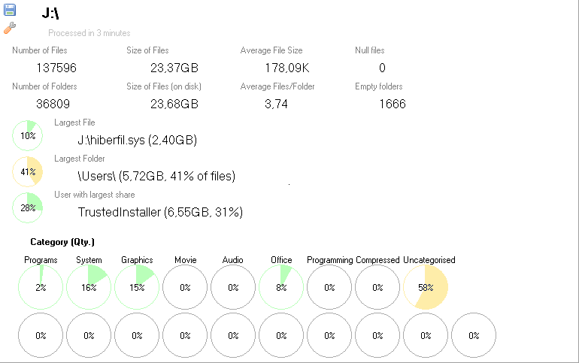Select the Uncategorised 58% pie chart
This screenshot has height=363, width=579.
point(426,287)
